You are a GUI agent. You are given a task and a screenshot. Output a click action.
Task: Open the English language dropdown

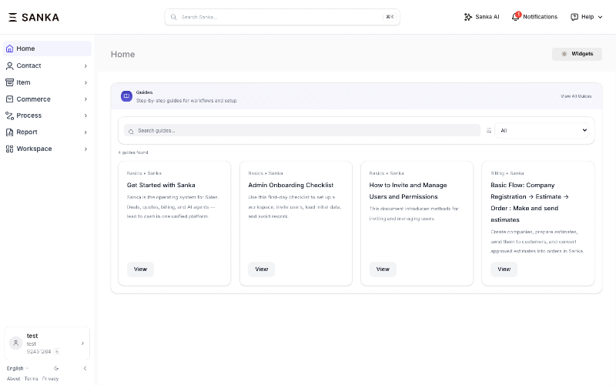click(17, 369)
